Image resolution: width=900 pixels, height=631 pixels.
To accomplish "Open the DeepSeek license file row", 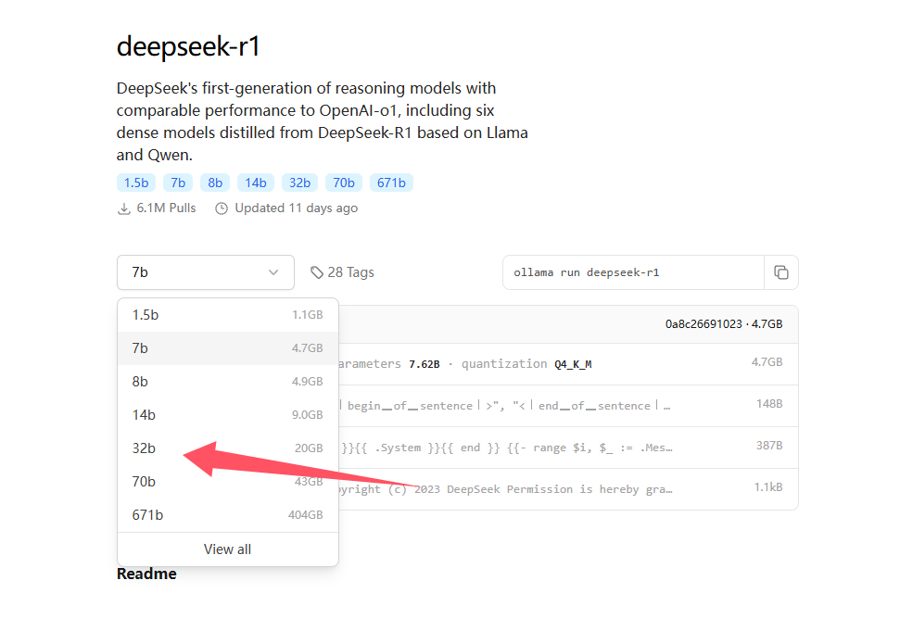I will pyautogui.click(x=565, y=488).
